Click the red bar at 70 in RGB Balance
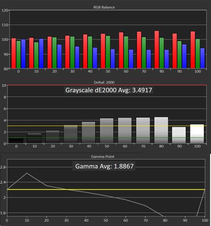The height and width of the screenshot is (226, 211). point(139,50)
